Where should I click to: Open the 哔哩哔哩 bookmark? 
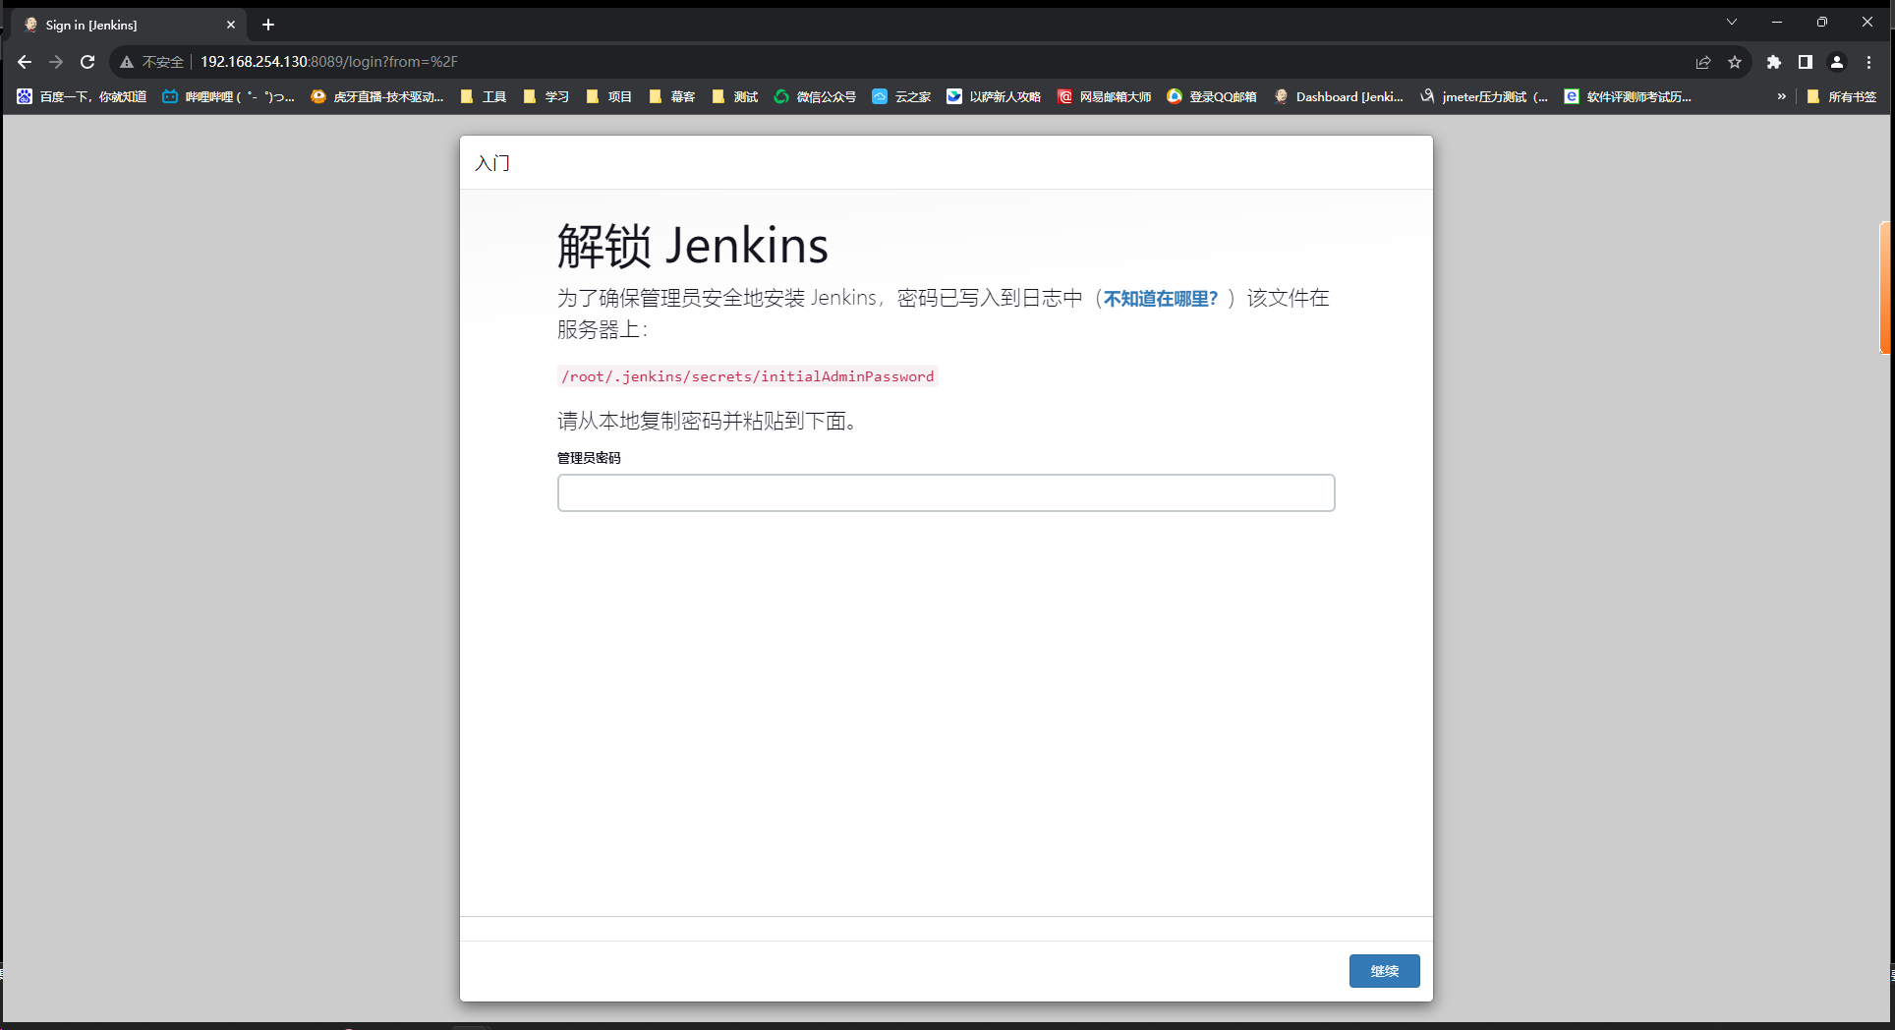point(228,96)
